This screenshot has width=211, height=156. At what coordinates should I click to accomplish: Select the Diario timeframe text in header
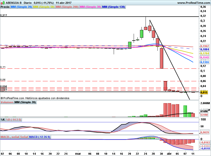[28, 3]
